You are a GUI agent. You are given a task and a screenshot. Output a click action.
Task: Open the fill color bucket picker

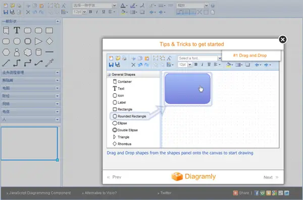(x=124, y=12)
